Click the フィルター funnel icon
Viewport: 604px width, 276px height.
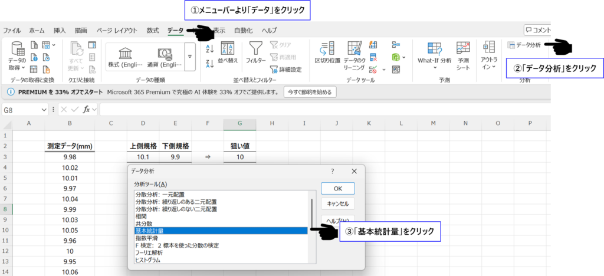255,50
